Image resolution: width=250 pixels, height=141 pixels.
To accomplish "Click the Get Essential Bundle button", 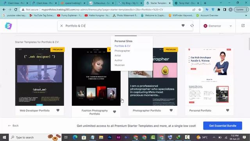I will click(x=223, y=126).
